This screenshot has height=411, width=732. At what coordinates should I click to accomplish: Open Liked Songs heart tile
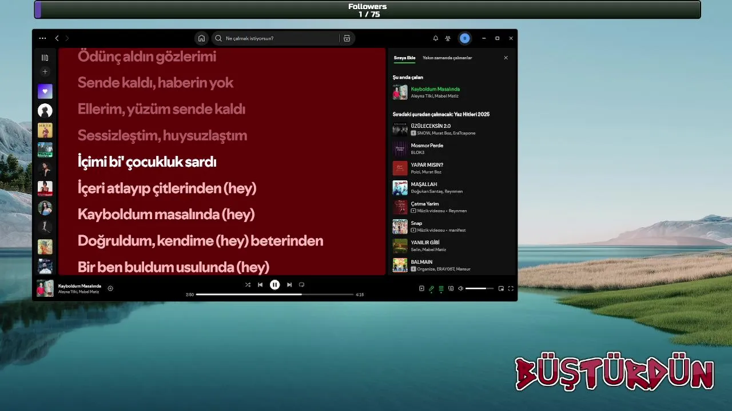click(x=45, y=91)
